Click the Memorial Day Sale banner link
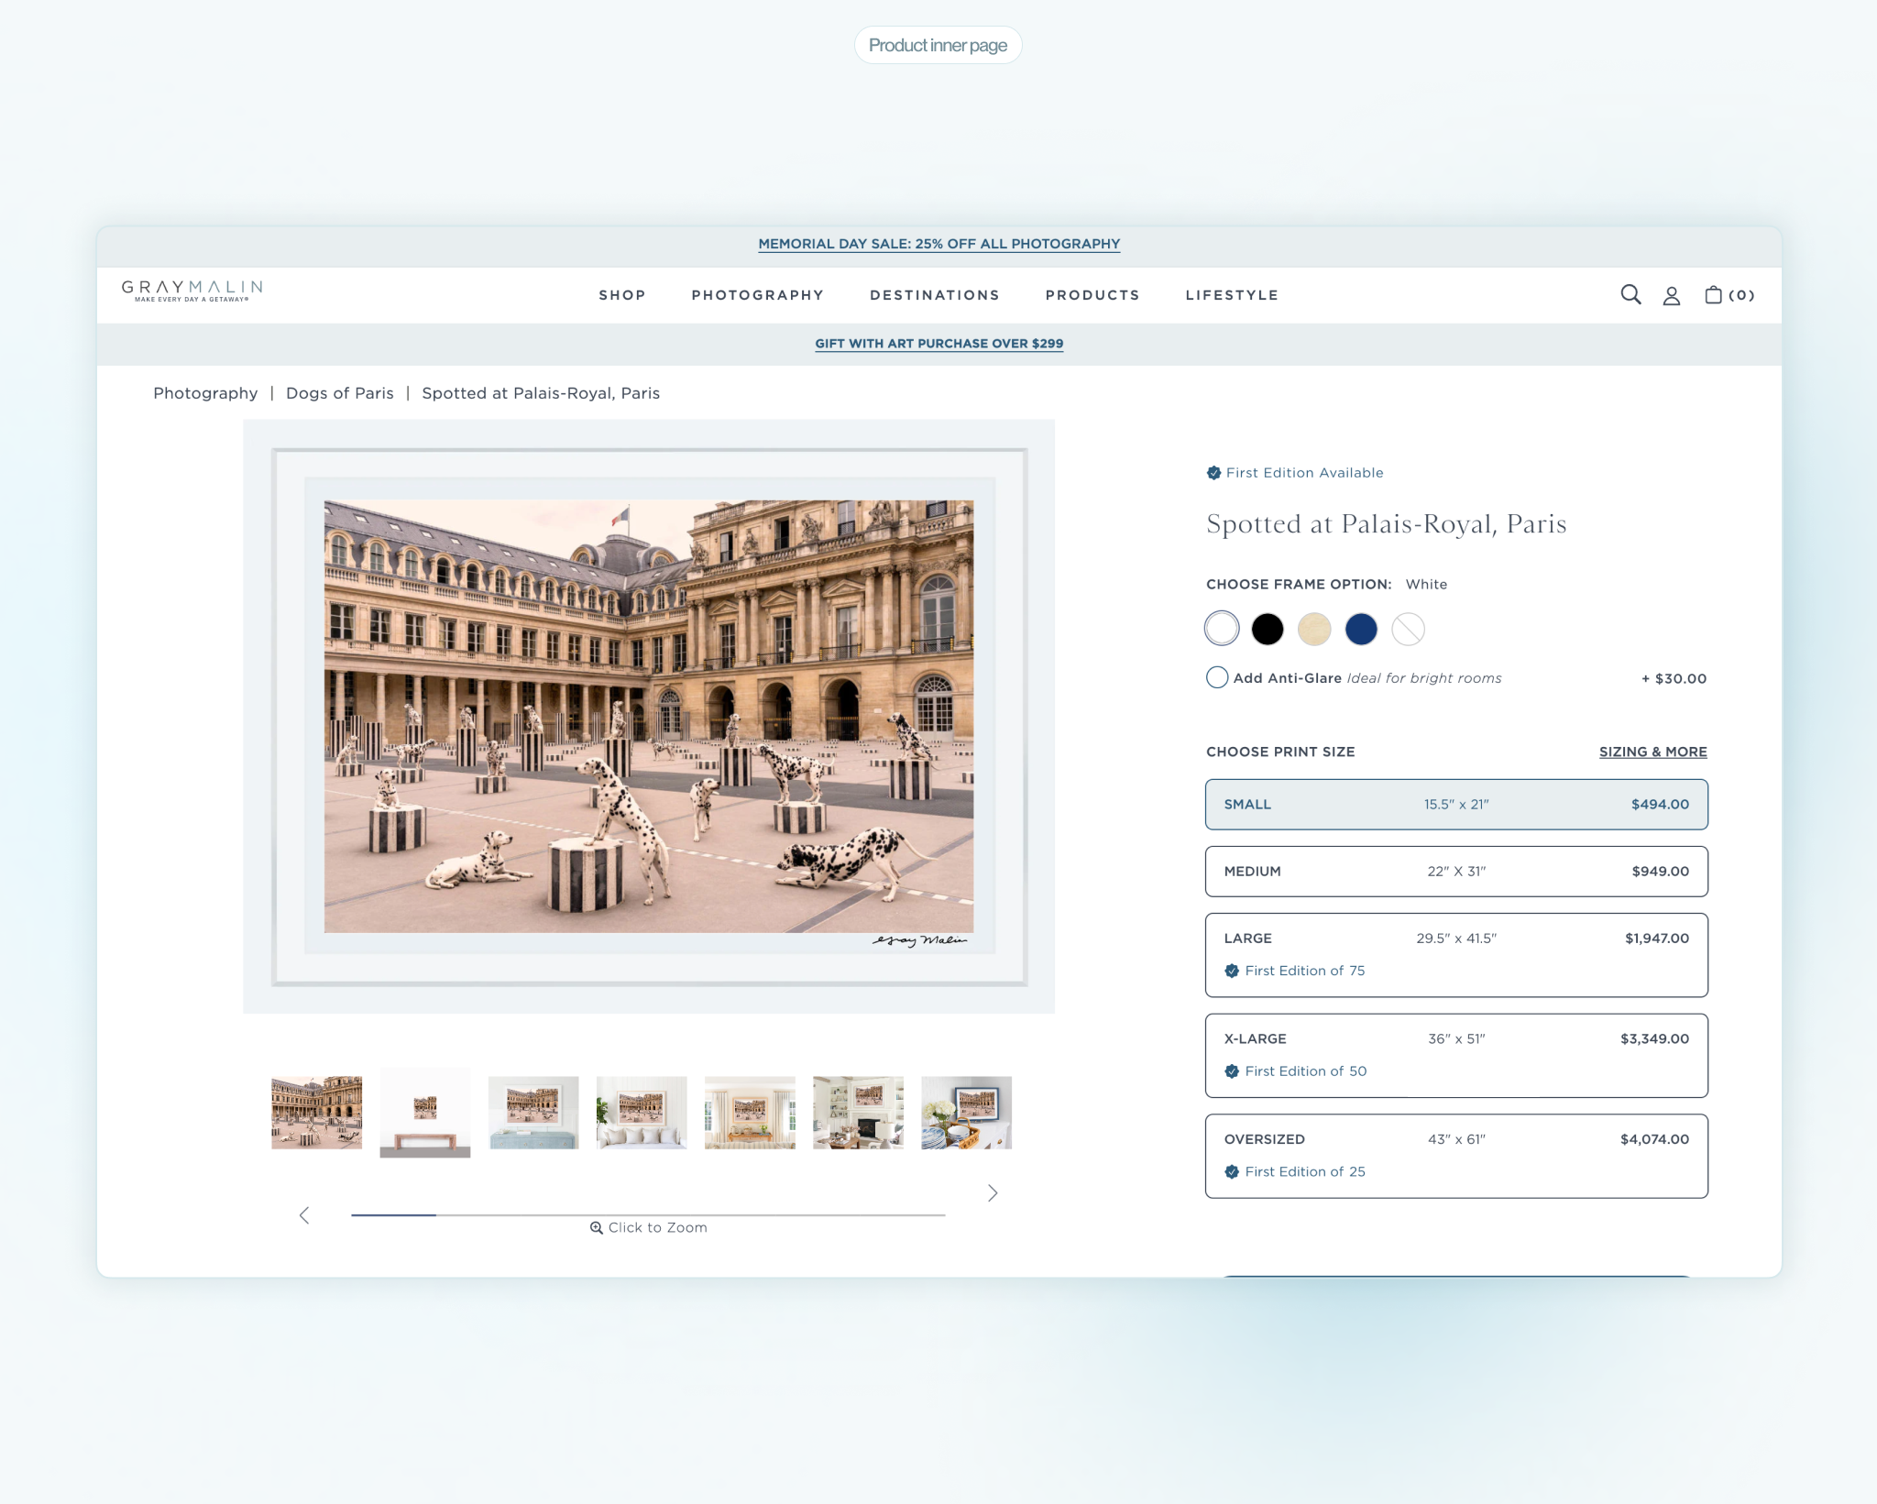Viewport: 1877px width, 1504px height. tap(938, 244)
